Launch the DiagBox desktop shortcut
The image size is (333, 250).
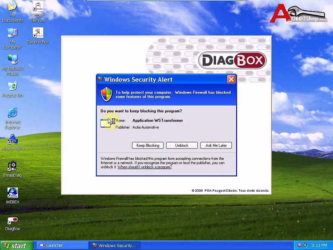[x=12, y=224]
